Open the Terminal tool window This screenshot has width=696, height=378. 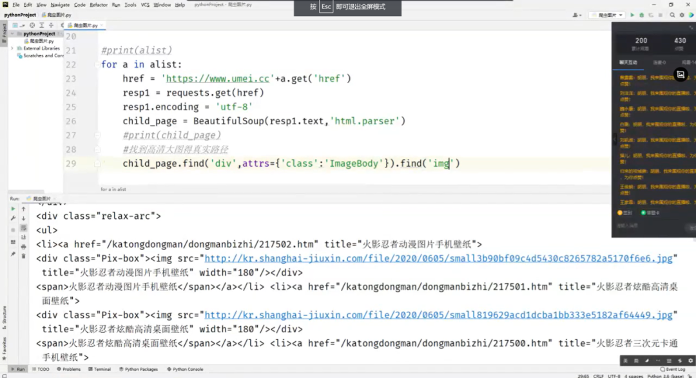(100, 369)
